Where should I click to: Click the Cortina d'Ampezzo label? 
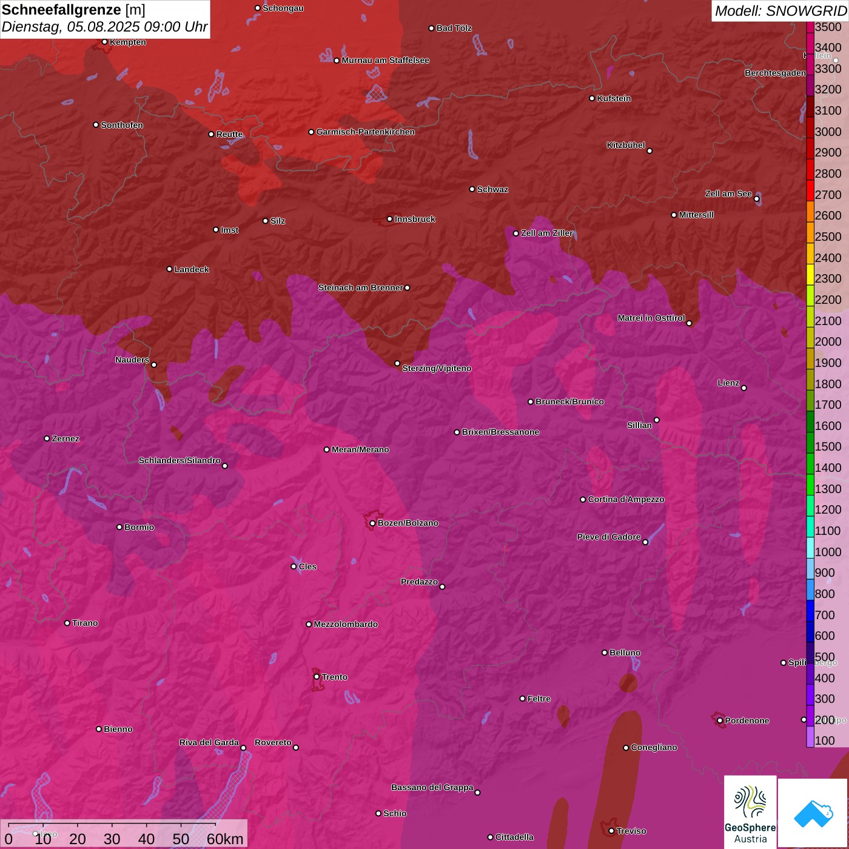pyautogui.click(x=626, y=499)
